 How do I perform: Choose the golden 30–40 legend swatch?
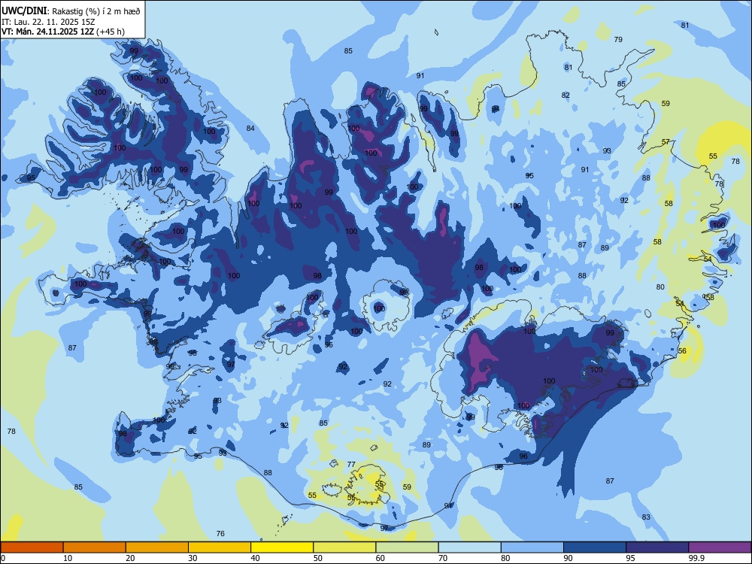click(x=220, y=547)
